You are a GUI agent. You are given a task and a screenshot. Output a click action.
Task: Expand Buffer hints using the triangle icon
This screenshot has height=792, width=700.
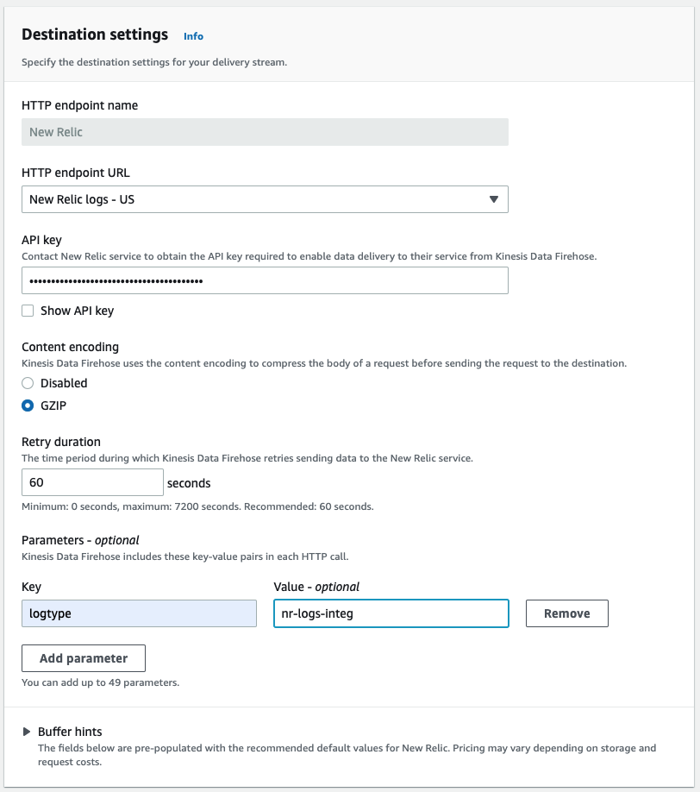click(28, 732)
